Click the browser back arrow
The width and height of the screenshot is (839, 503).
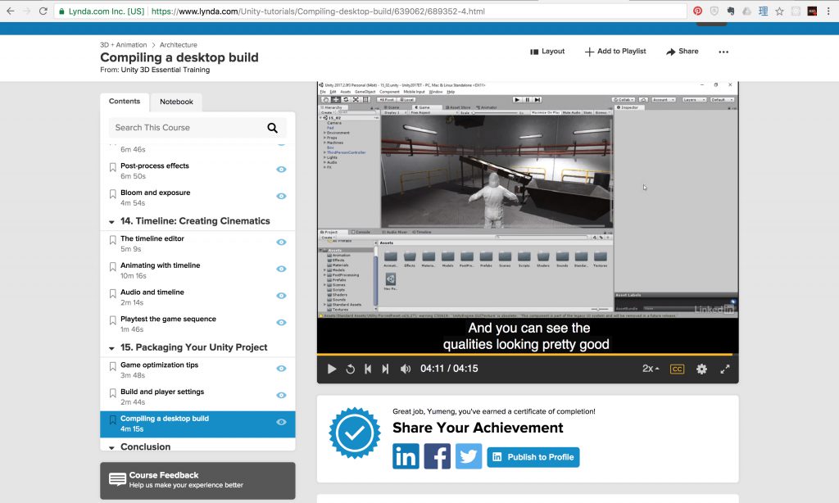click(10, 11)
